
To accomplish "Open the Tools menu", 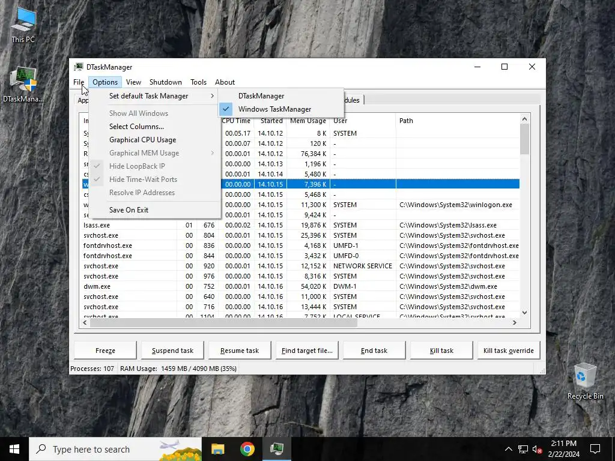I will point(198,82).
